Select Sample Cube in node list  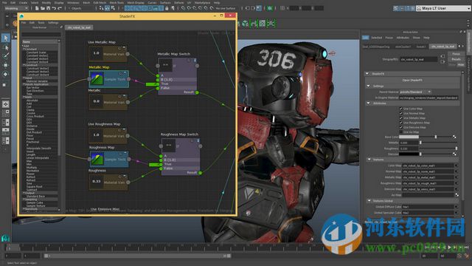[35, 202]
